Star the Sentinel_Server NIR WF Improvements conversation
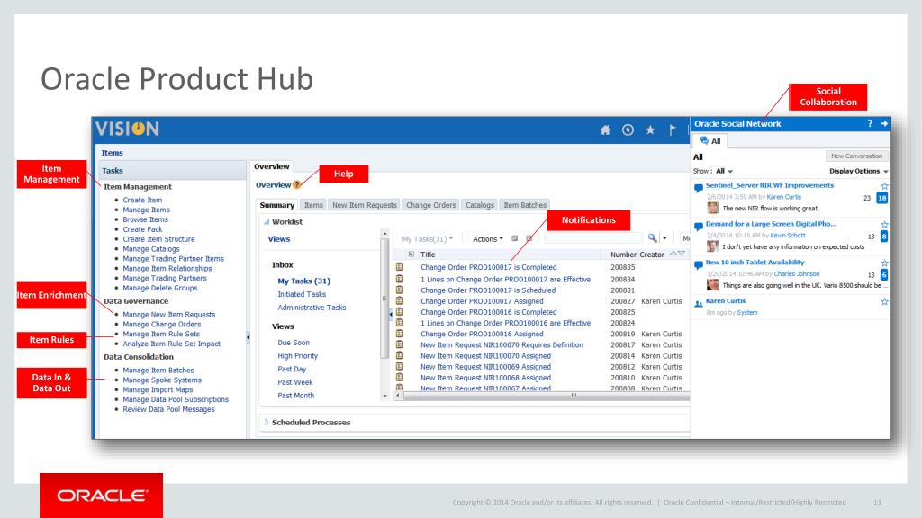The width and height of the screenshot is (922, 518). pyautogui.click(x=884, y=185)
